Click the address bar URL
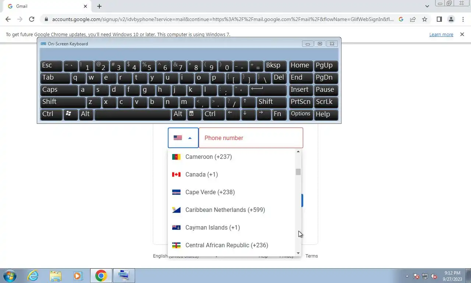This screenshot has width=471, height=283. click(x=223, y=19)
